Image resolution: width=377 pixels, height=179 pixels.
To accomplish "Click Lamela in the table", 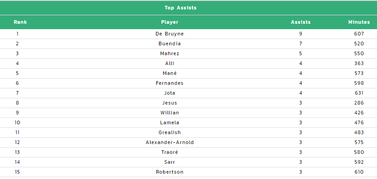I will [x=169, y=122].
